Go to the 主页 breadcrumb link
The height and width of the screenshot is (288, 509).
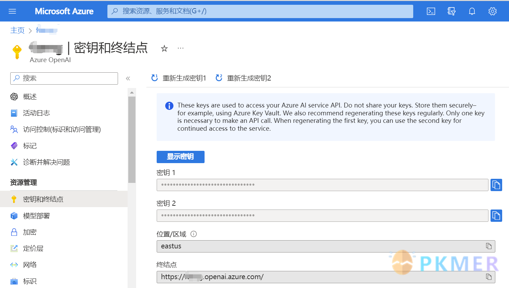click(17, 30)
